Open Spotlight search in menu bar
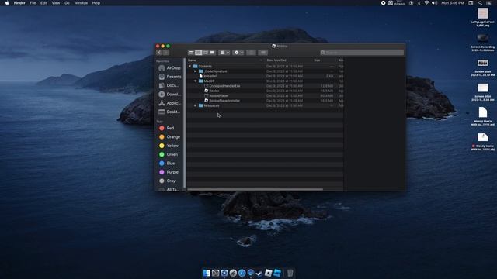Viewport: 497px width, 279px height. click(480, 3)
